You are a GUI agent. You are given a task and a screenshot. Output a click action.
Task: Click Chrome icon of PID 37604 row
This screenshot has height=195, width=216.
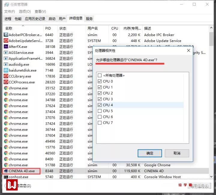[6, 135]
